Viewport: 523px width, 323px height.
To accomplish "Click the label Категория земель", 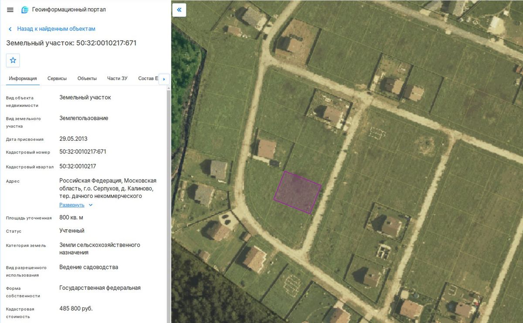I will point(26,245).
